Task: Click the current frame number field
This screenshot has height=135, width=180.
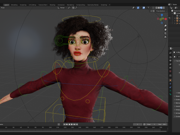Action: 138,124
